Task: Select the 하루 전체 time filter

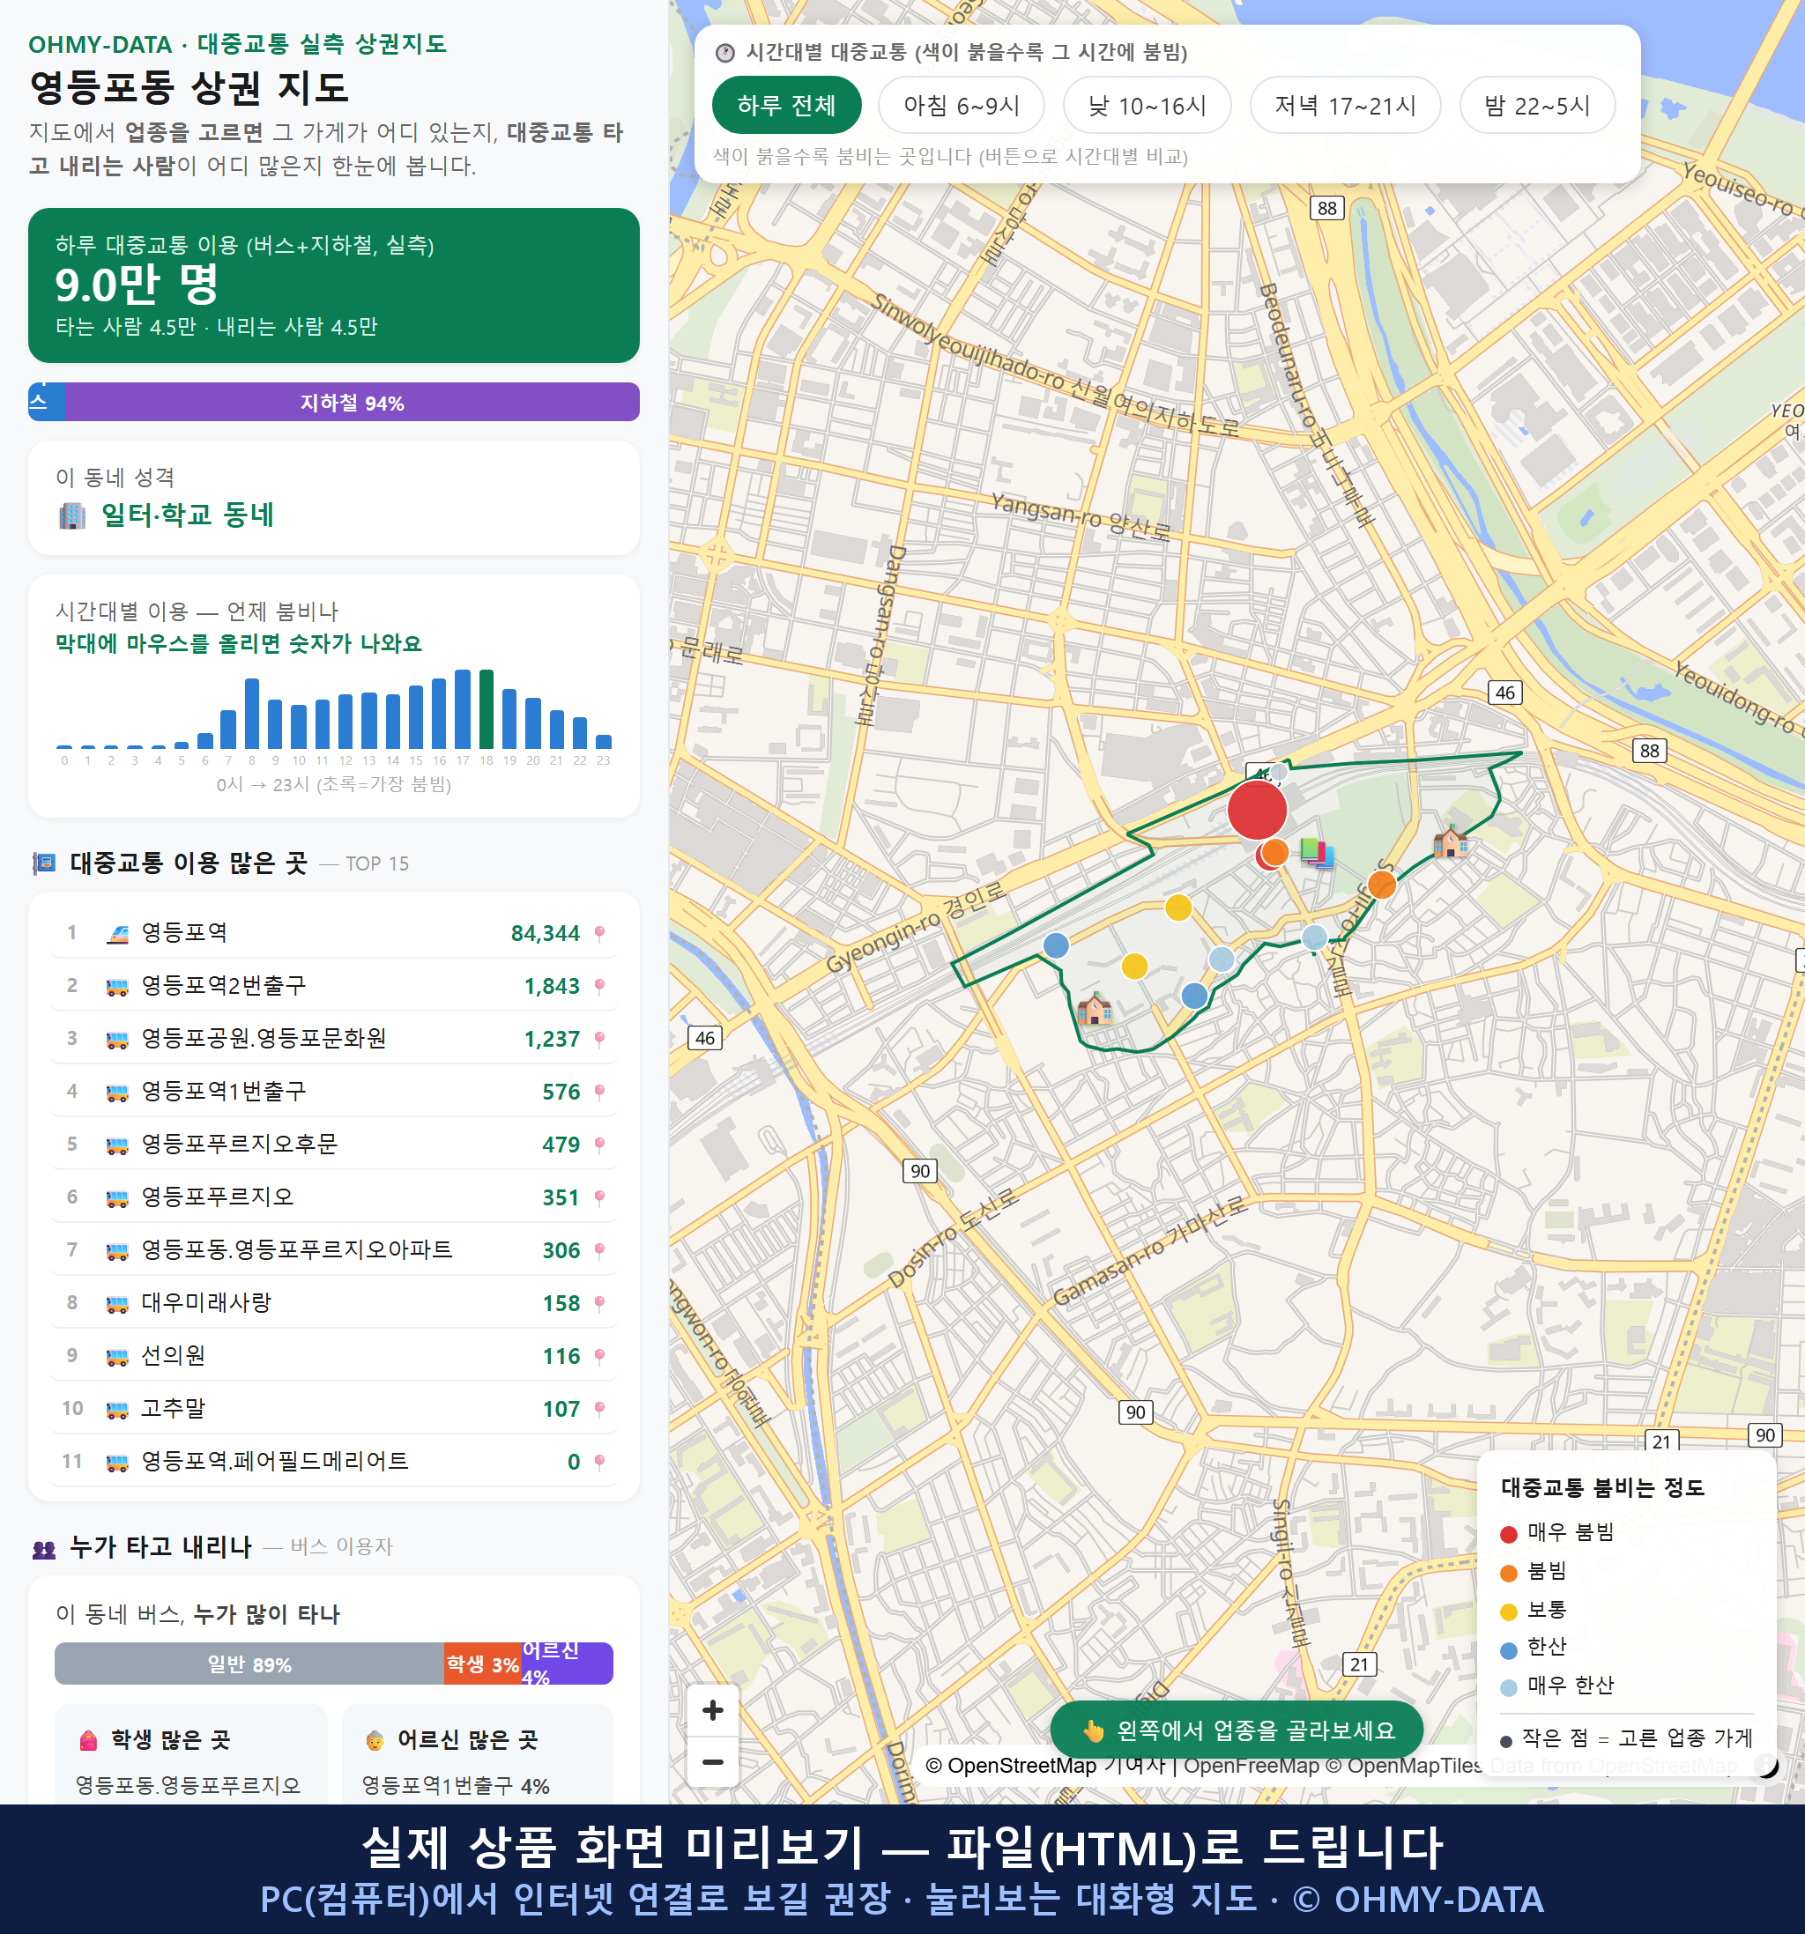Action: click(x=786, y=105)
